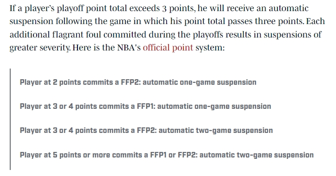Click 'FFP1 or FFP2' in the last rule
Viewport: 336px width, 176px height.
[x=174, y=155]
